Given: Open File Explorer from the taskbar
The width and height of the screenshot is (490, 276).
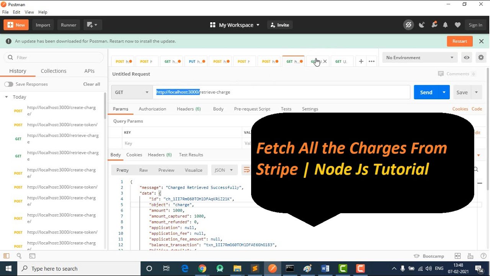Looking at the screenshot, I should (x=237, y=268).
